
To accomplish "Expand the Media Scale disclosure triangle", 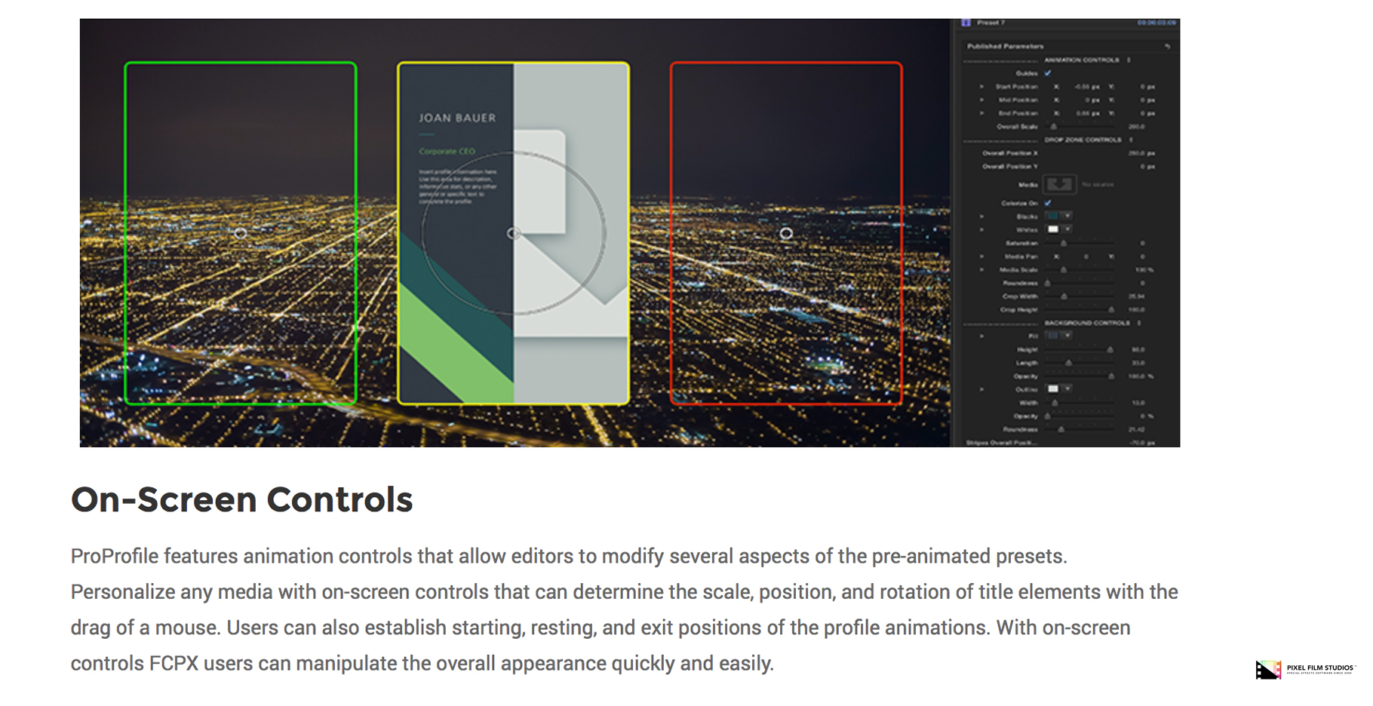I will pyautogui.click(x=981, y=269).
